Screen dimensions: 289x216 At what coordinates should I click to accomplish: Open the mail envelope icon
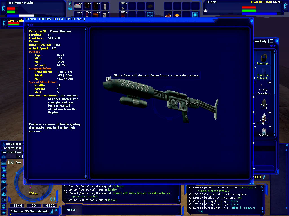pos(4,182)
